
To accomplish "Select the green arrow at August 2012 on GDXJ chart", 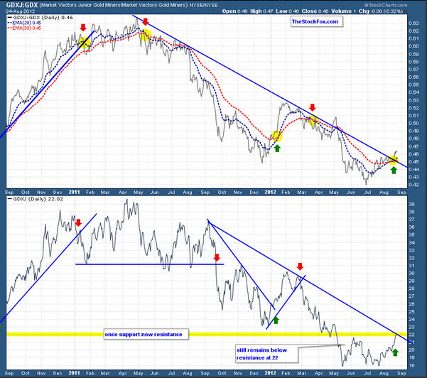I will tap(394, 351).
